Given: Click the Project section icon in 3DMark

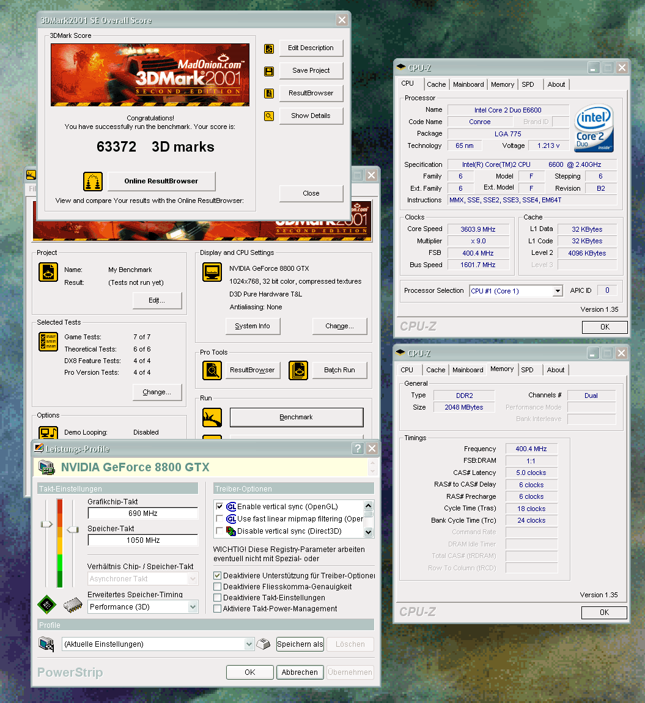Looking at the screenshot, I should (48, 271).
